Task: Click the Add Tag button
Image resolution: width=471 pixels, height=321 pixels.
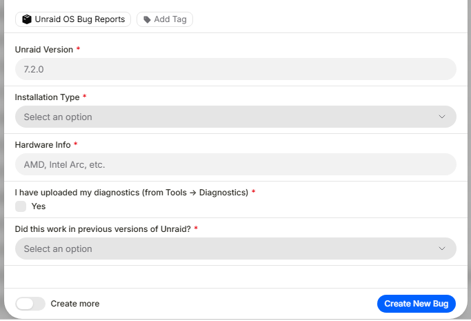Action: [x=165, y=19]
